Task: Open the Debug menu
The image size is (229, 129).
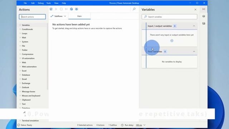Action: pyautogui.click(x=40, y=3)
